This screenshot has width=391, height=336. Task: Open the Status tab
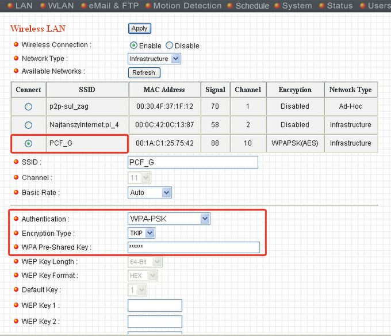click(336, 6)
